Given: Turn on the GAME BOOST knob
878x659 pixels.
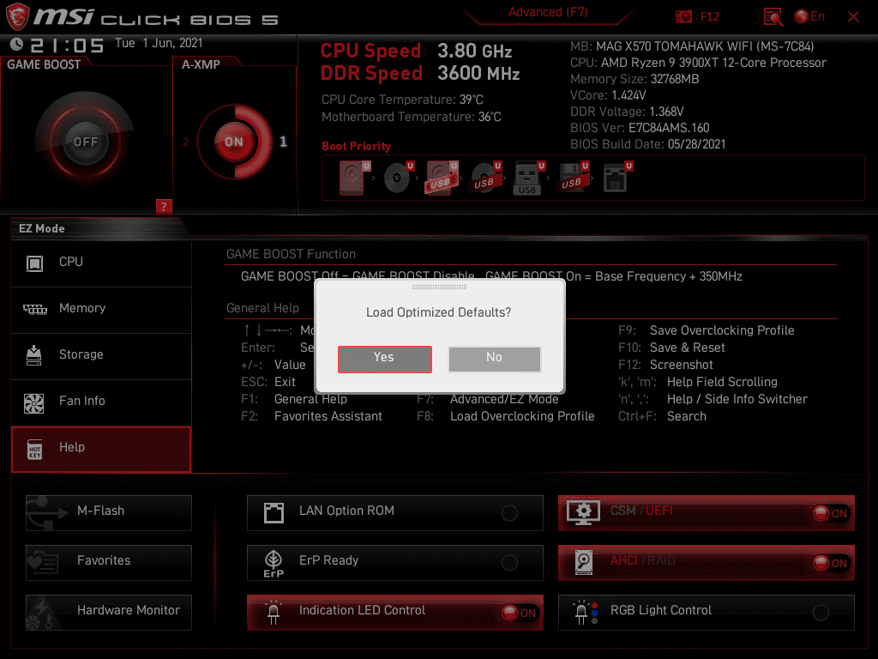Looking at the screenshot, I should click(x=85, y=142).
